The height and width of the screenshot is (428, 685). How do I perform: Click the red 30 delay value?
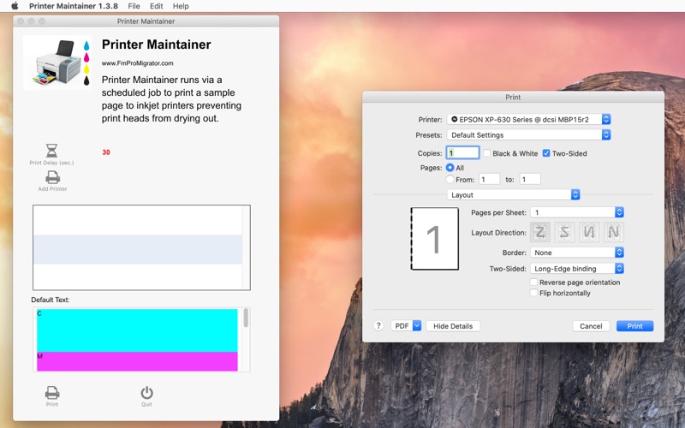click(x=106, y=152)
